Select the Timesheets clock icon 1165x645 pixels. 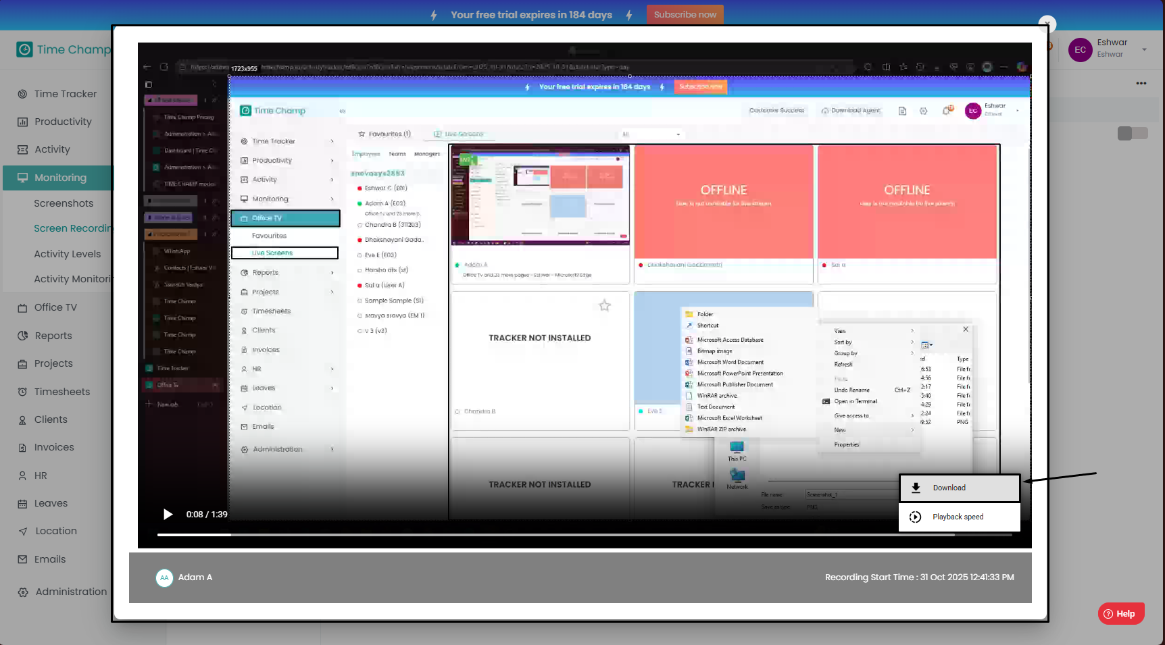click(x=22, y=392)
